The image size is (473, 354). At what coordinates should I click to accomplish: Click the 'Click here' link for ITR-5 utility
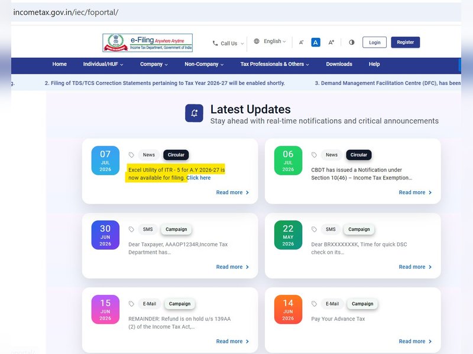pyautogui.click(x=199, y=178)
